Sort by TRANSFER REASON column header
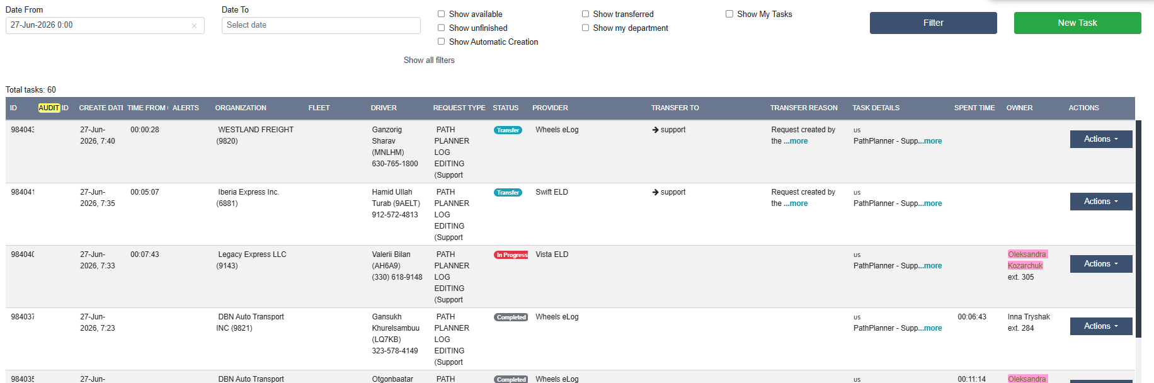The height and width of the screenshot is (383, 1154). (804, 108)
